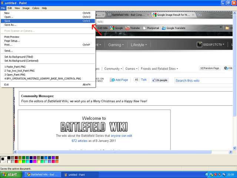The image size is (237, 178).
Task: Click the Youtube bookmark in pasted screenshot
Action: pyautogui.click(x=133, y=28)
